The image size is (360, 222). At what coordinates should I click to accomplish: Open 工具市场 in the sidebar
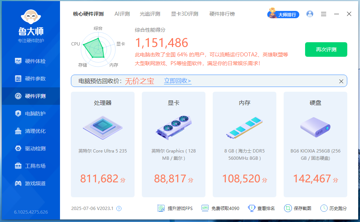coord(31,166)
